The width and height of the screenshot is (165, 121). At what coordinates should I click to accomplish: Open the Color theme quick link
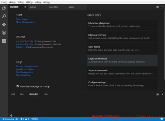122,48
